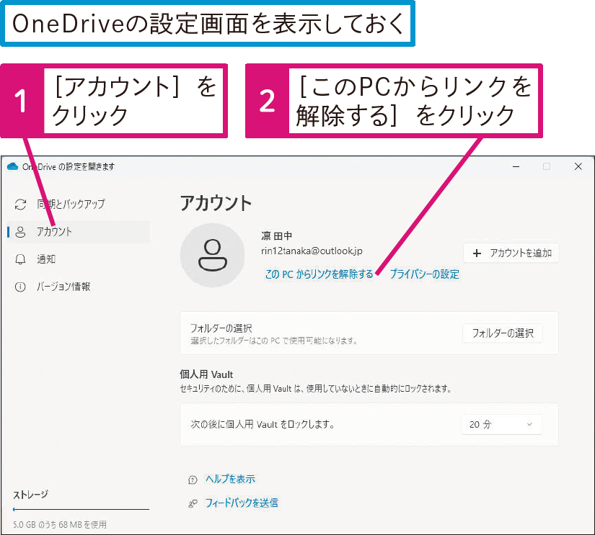
Task: Select the アカウント sidebar item
Action: (55, 232)
